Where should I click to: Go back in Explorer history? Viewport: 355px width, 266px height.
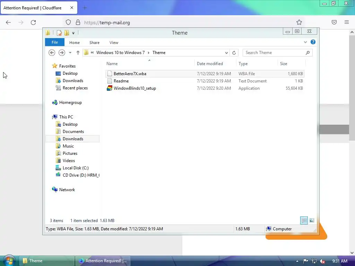(52, 53)
